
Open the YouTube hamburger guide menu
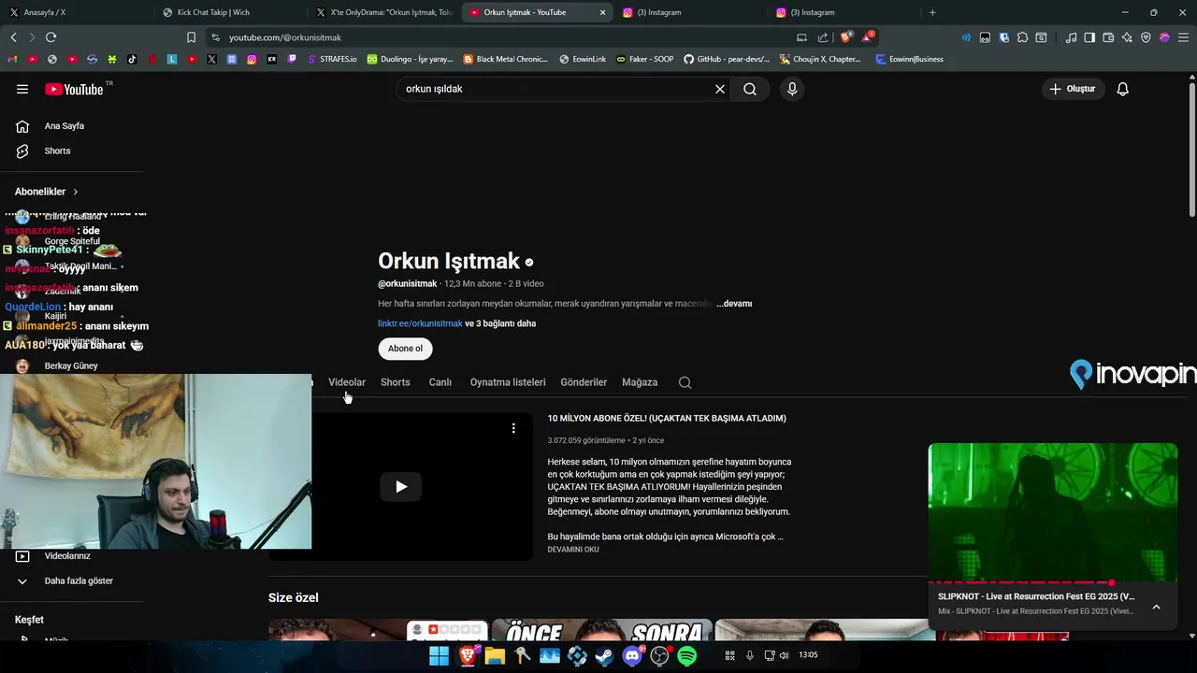point(22,89)
